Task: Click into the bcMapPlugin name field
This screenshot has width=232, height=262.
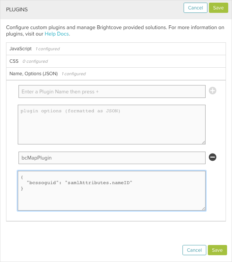Action: pyautogui.click(x=112, y=158)
